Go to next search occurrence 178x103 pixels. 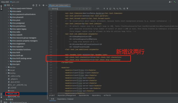click(x=107, y=9)
